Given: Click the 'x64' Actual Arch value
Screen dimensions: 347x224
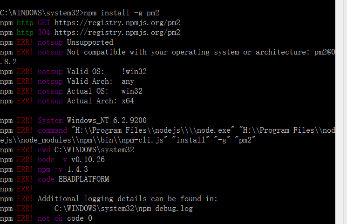Looking at the screenshot, I should pyautogui.click(x=128, y=101).
